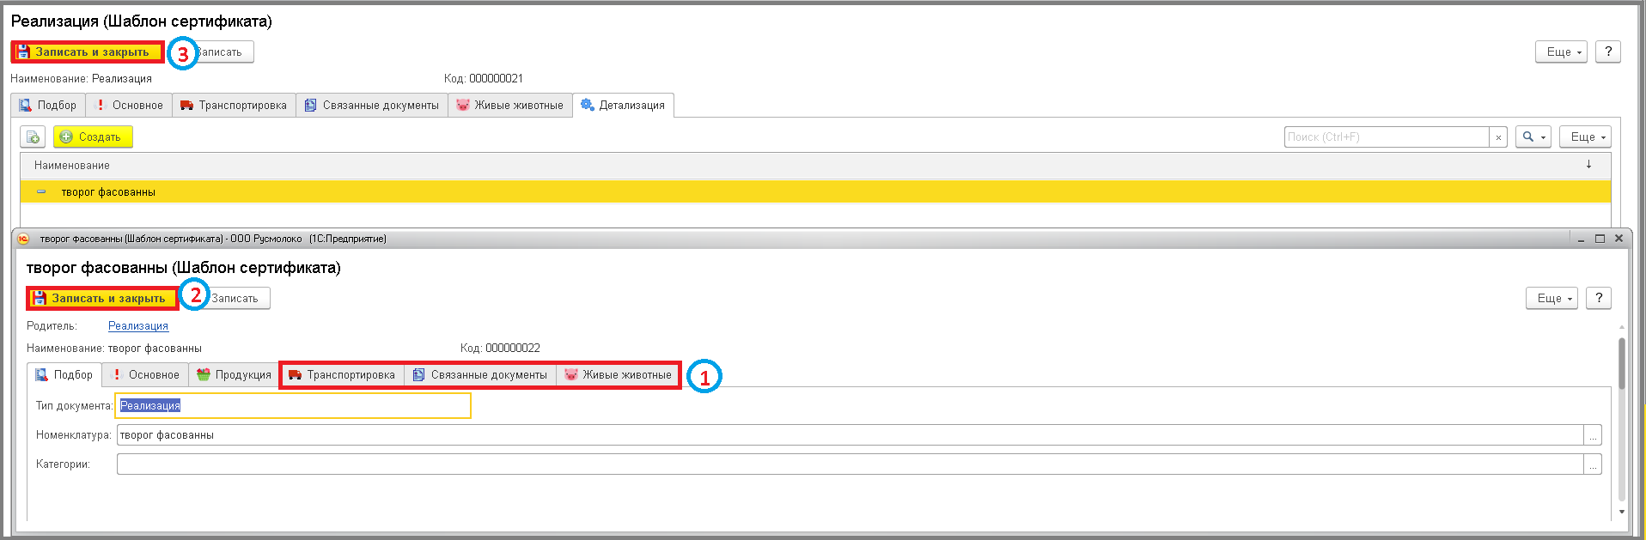Select the lower Связанные документы tab
The width and height of the screenshot is (1646, 540).
pos(479,375)
